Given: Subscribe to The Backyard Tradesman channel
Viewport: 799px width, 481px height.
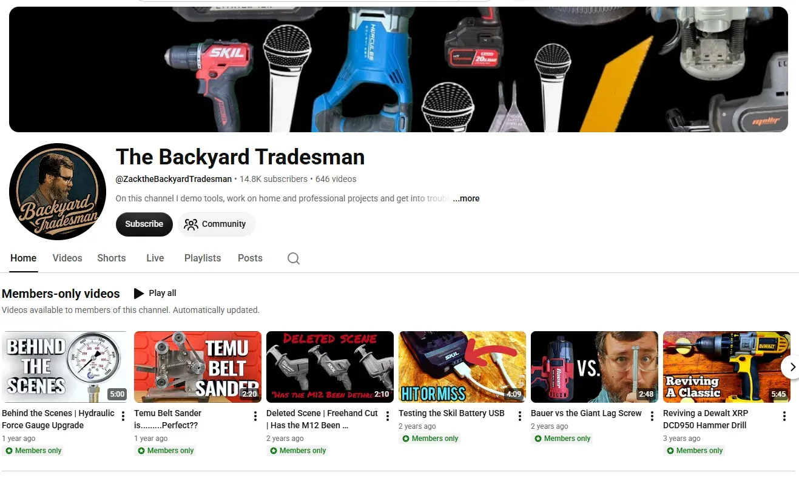Looking at the screenshot, I should coord(144,224).
